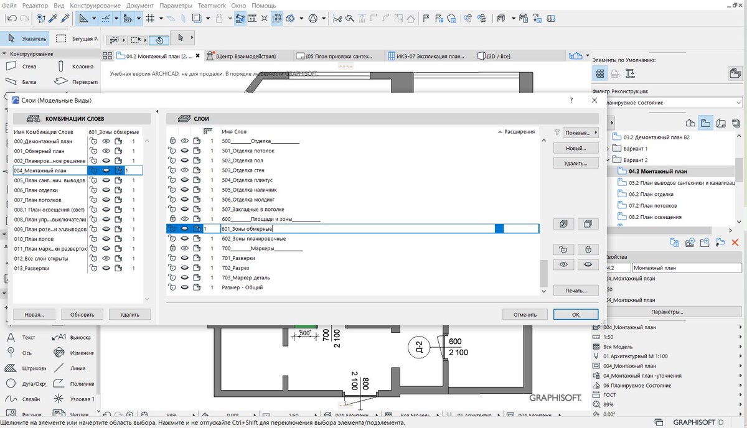Select layer row 703_Маркер деталь
The image size is (747, 428).
(353, 277)
